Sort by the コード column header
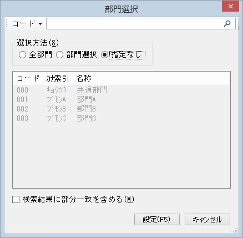The width and height of the screenshot is (243, 238). (28, 78)
